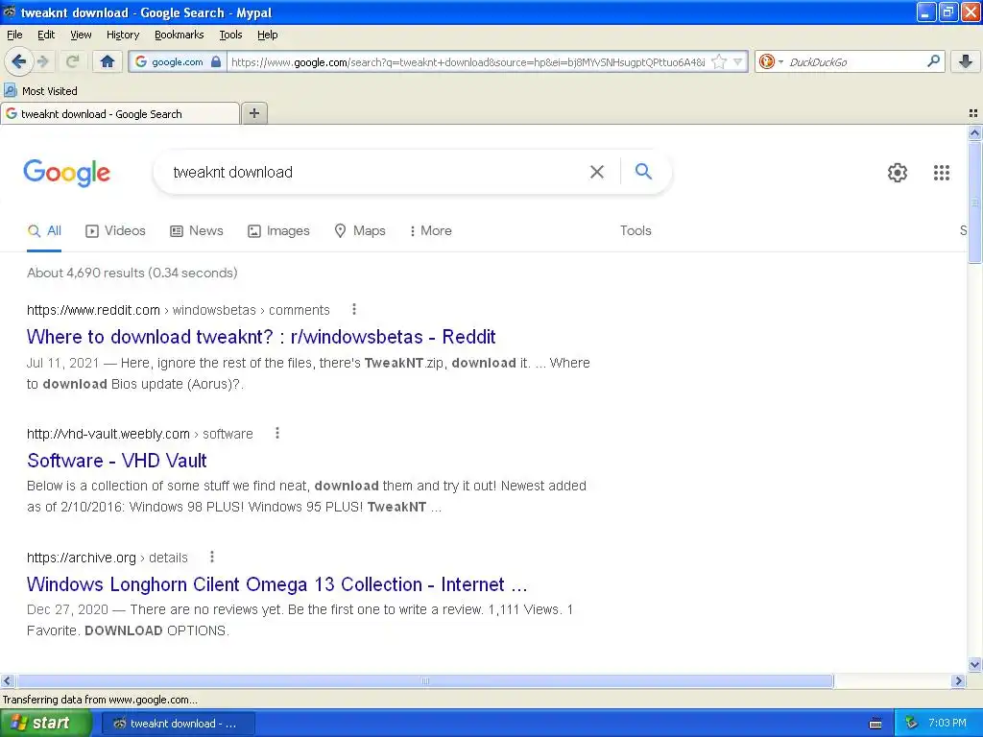Open the list all tabs button
Image resolution: width=983 pixels, height=737 pixels.
973,113
